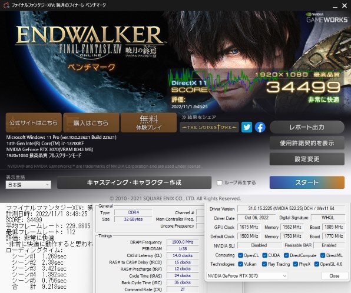Toggle the DirectML checkbox
The height and width of the screenshot is (293, 351).
tap(323, 255)
